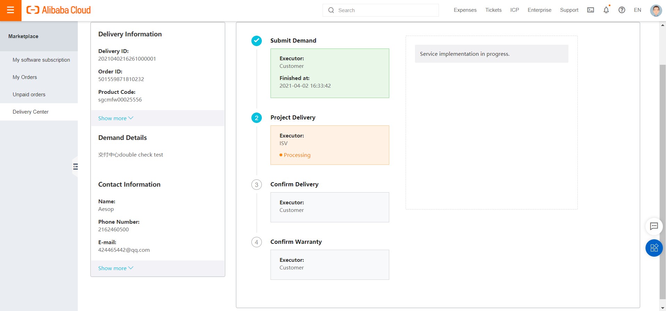Expand Show more under Contact Information
The width and height of the screenshot is (666, 311).
[116, 268]
